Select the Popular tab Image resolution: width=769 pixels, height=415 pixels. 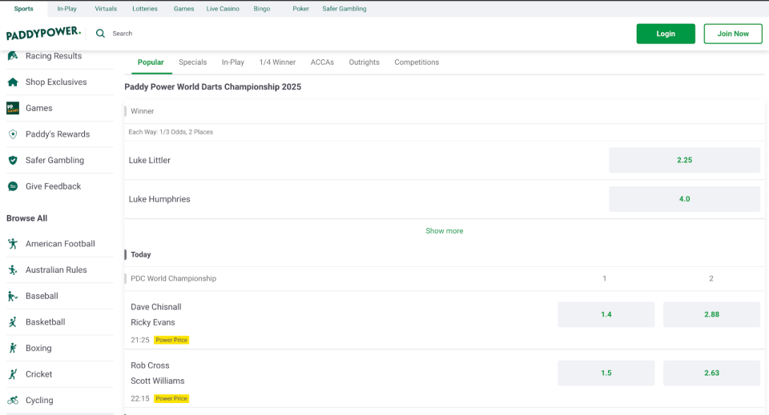(x=151, y=62)
